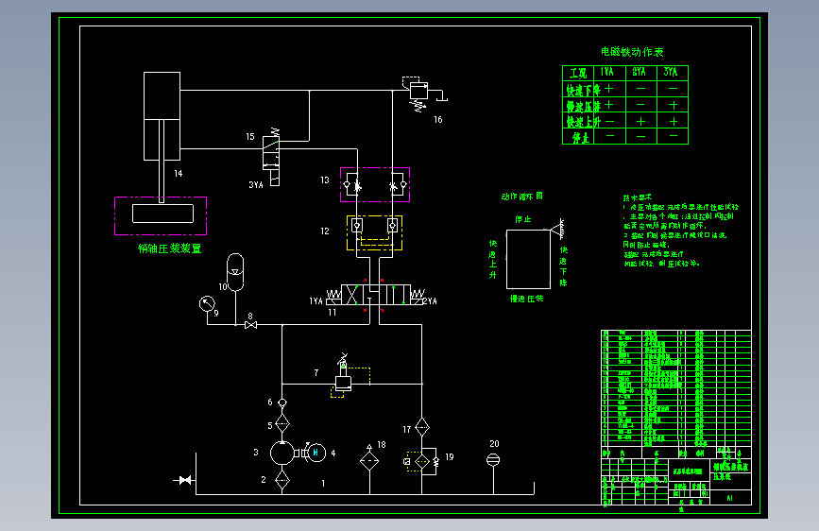This screenshot has height=531, width=819.
Task: Select the check valve symbol numbered 6
Action: [282, 403]
